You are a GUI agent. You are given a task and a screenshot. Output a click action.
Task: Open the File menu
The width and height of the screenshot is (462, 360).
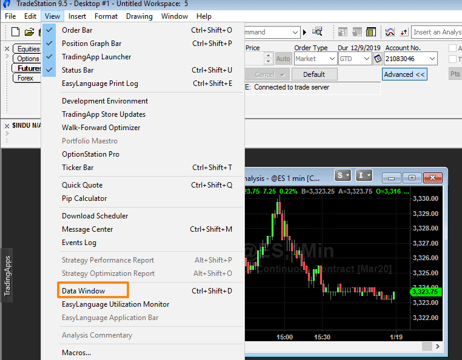[x=10, y=16]
